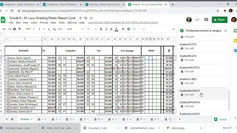Screen dimensions: 237x133
Task: Select protected range Grades!C3:F72
Action: [202, 46]
